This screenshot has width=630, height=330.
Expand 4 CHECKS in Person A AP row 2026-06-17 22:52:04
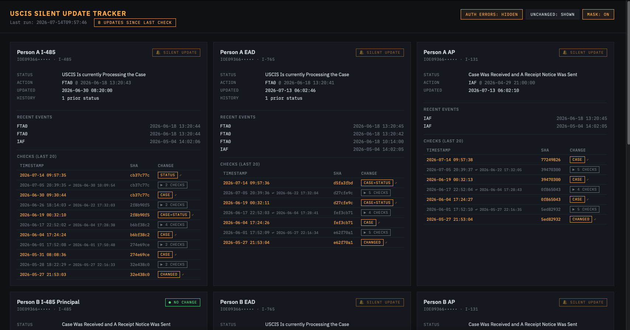(x=585, y=189)
